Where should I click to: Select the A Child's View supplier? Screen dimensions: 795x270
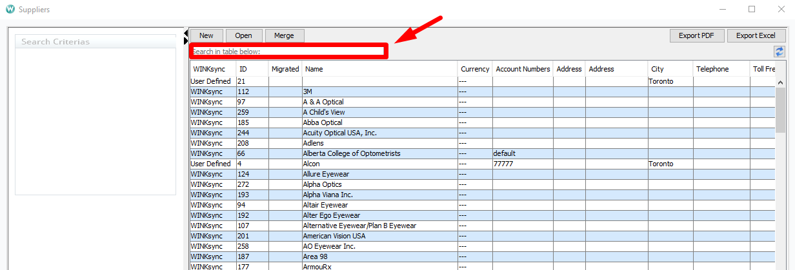coord(483,112)
